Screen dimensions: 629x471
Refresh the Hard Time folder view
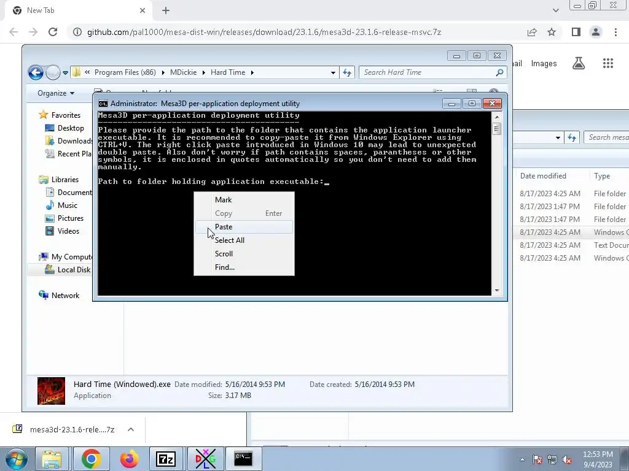pos(346,72)
